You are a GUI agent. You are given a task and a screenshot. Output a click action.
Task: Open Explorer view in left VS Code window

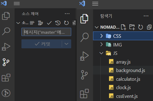[6, 16]
